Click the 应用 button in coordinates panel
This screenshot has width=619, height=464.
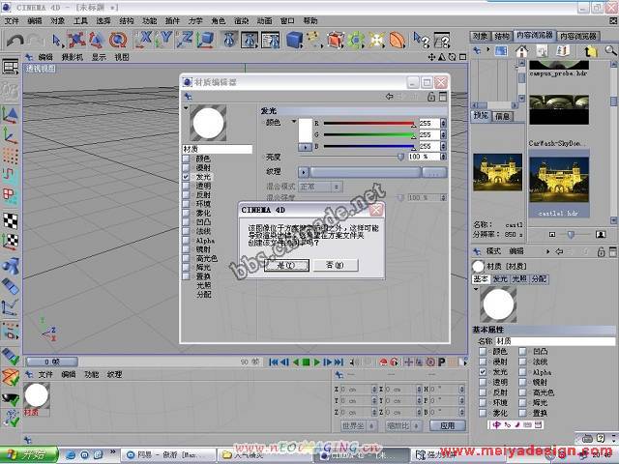coord(448,425)
